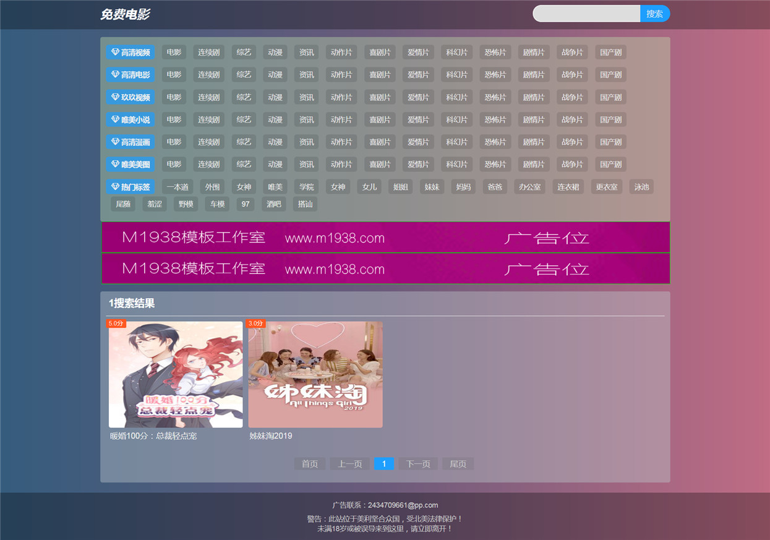Click the first M1938 ad banner
This screenshot has width=770, height=540.
(x=386, y=238)
